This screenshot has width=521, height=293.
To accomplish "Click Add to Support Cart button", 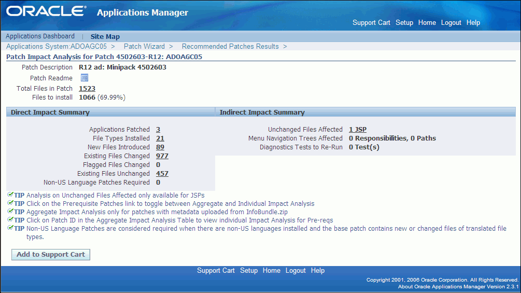I will [x=51, y=255].
